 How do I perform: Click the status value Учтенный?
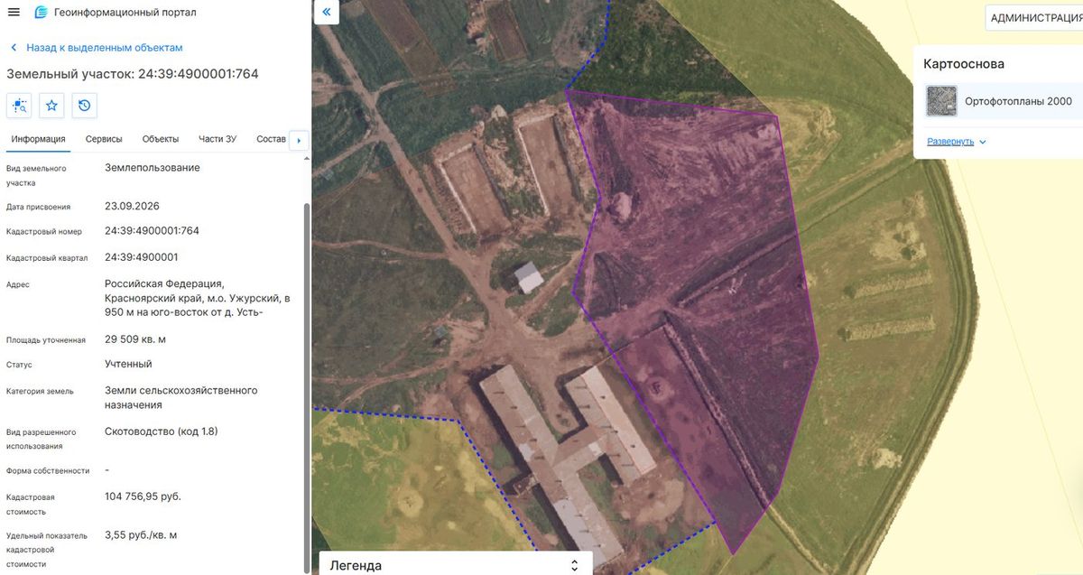[x=128, y=364]
